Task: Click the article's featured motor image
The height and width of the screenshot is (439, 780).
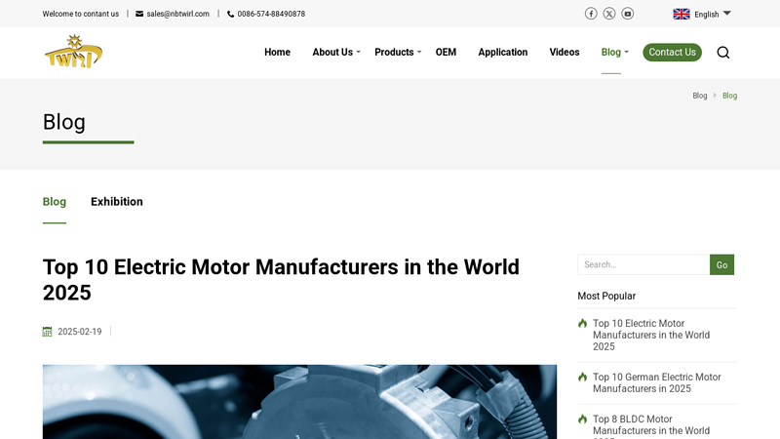Action: (299, 402)
